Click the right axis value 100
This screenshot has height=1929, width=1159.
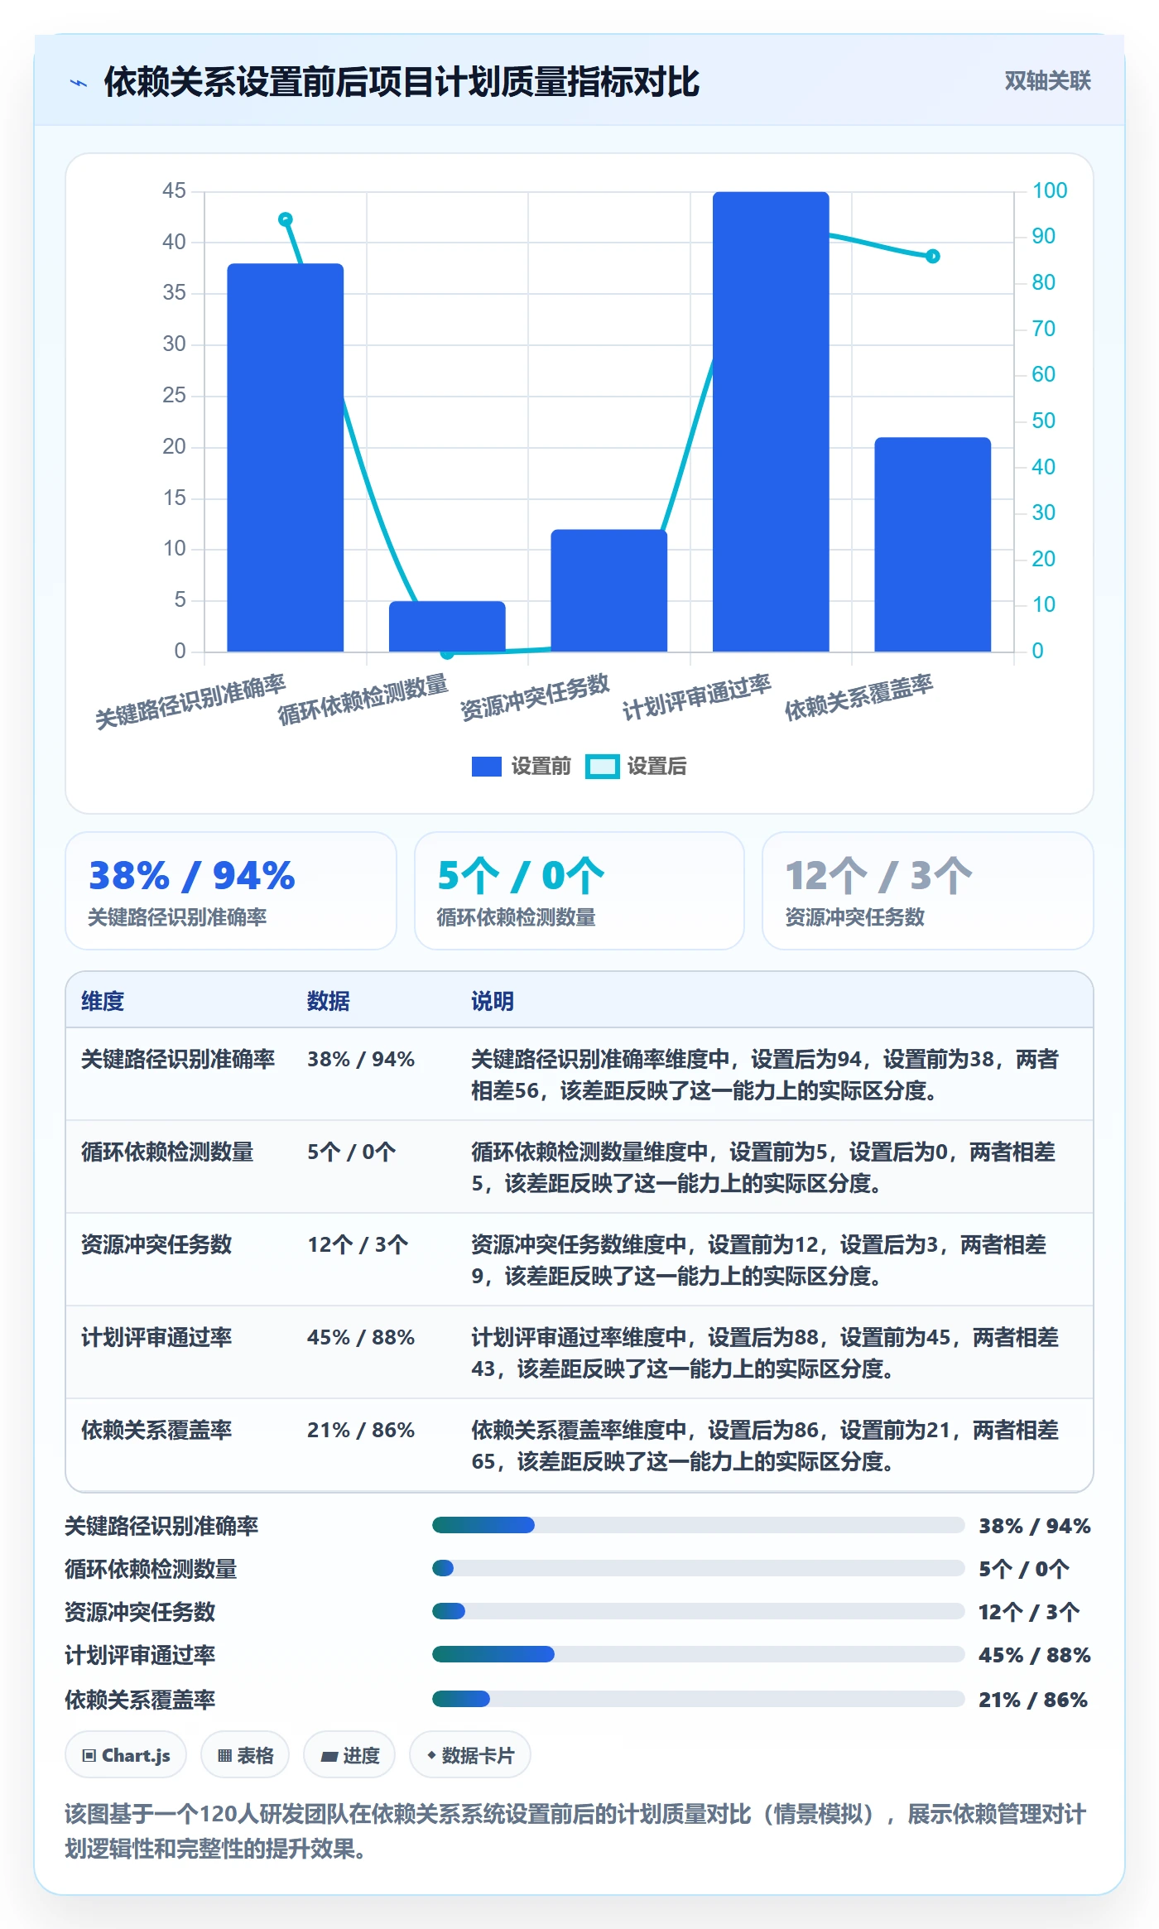(1050, 190)
